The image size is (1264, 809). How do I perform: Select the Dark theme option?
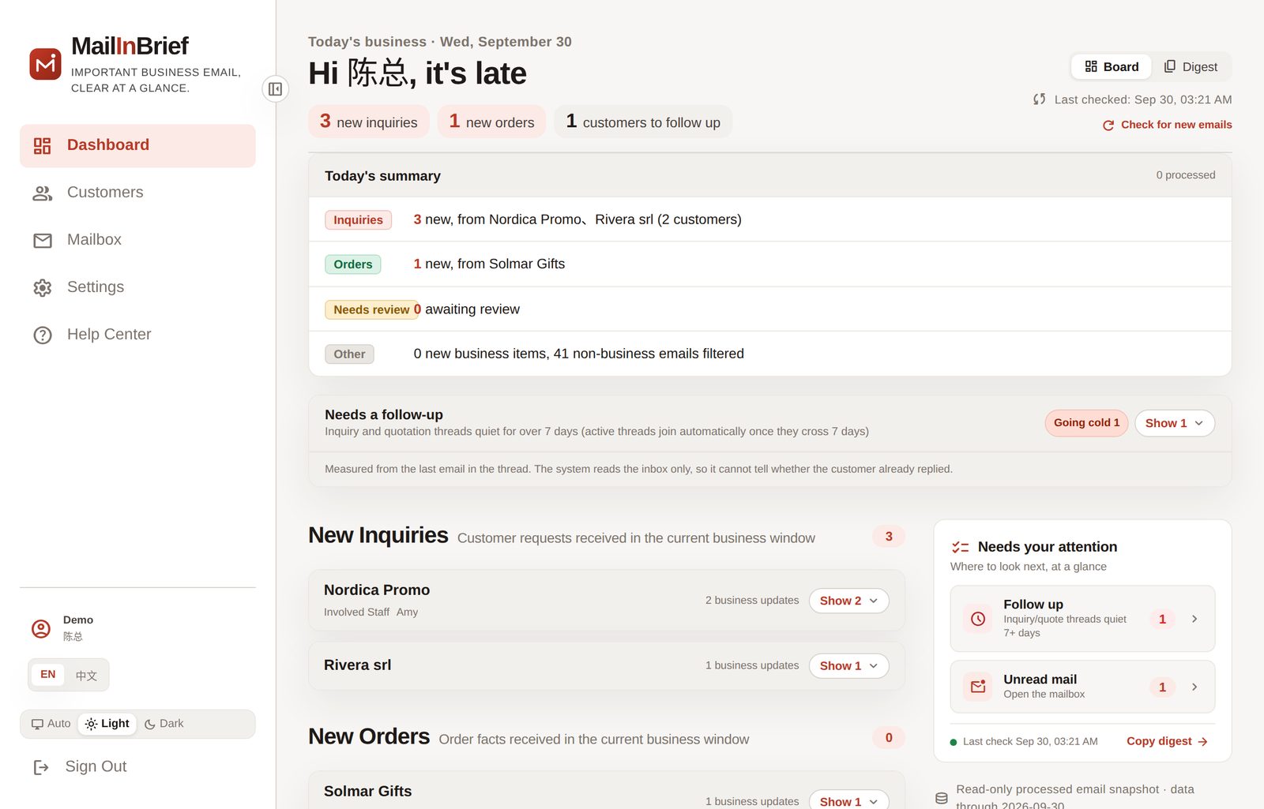[x=164, y=724]
